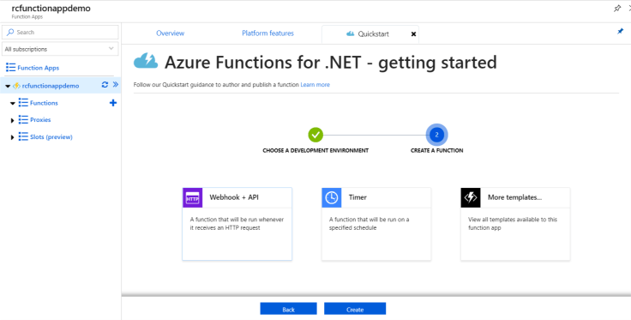Switch to the Platform features tab
Image resolution: width=631 pixels, height=320 pixels.
tap(268, 33)
